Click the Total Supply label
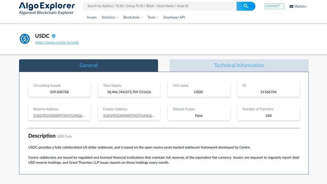Image resolution: width=327 pixels, height=184 pixels. coord(112,85)
